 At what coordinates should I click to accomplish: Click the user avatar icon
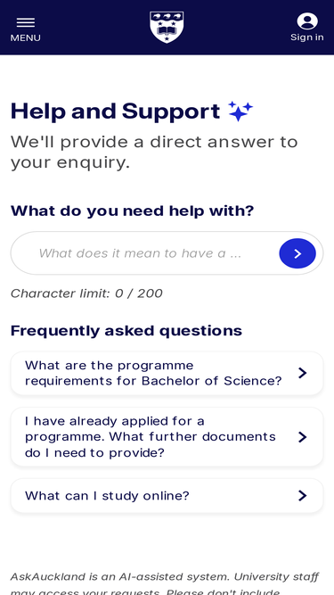coord(307,21)
